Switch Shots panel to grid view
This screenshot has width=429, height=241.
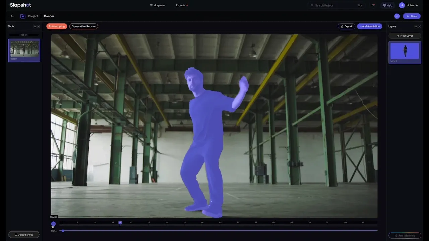(38, 26)
